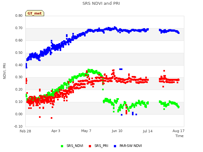The height and width of the screenshot is (152, 203).
Task: Click the -0.10 y-axis tick label
Action: [18, 126]
